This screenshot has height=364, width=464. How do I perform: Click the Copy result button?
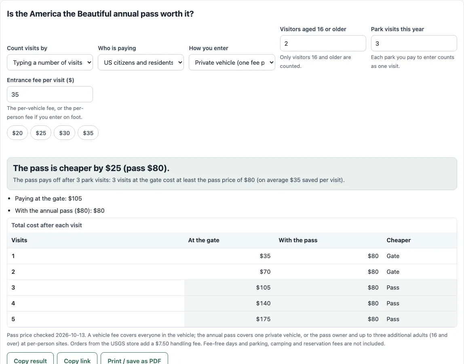click(x=30, y=360)
